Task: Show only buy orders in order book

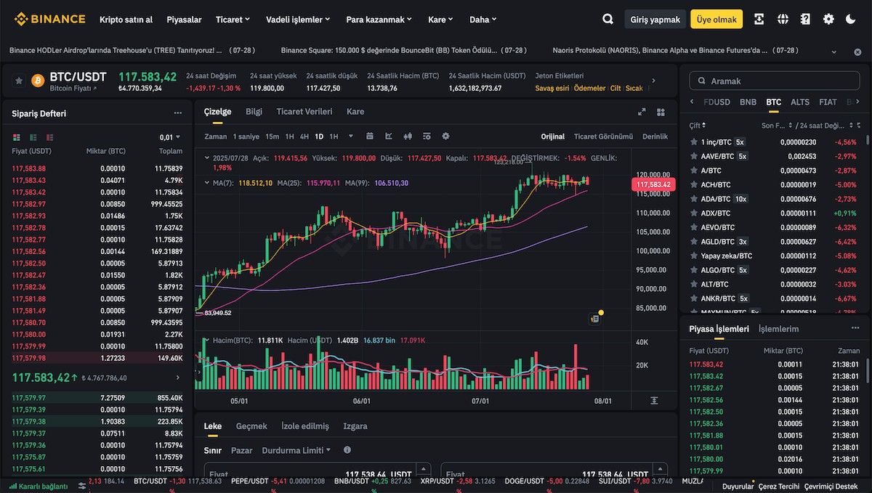Action: click(x=33, y=137)
